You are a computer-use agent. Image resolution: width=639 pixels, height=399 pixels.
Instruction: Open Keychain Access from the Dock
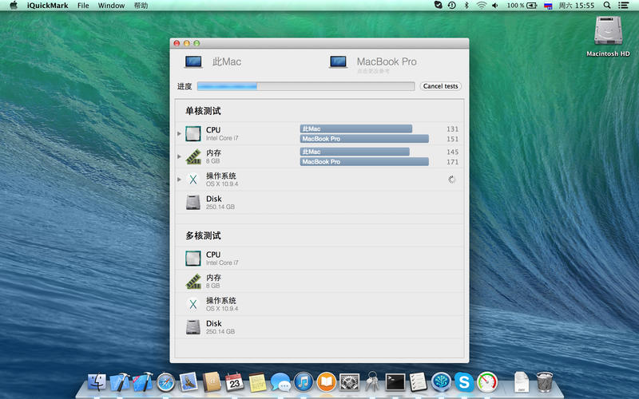coord(372,382)
